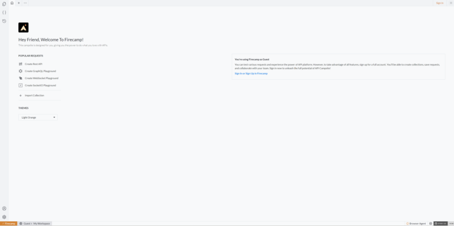Switch to the Home tab
454x226 pixels.
pos(12,3)
